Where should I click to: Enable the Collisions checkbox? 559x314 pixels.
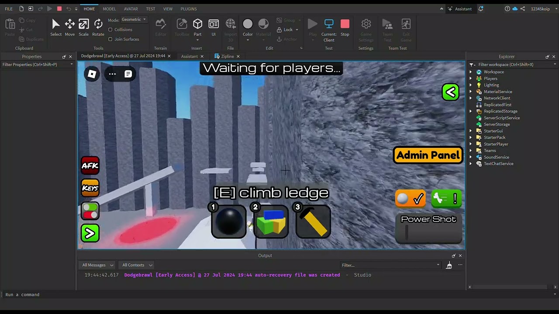(x=110, y=30)
